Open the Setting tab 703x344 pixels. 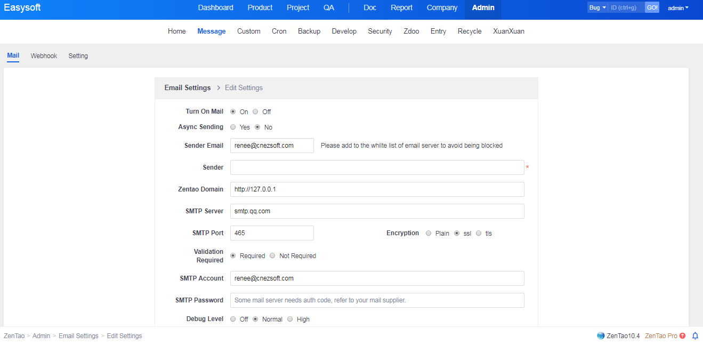[78, 56]
